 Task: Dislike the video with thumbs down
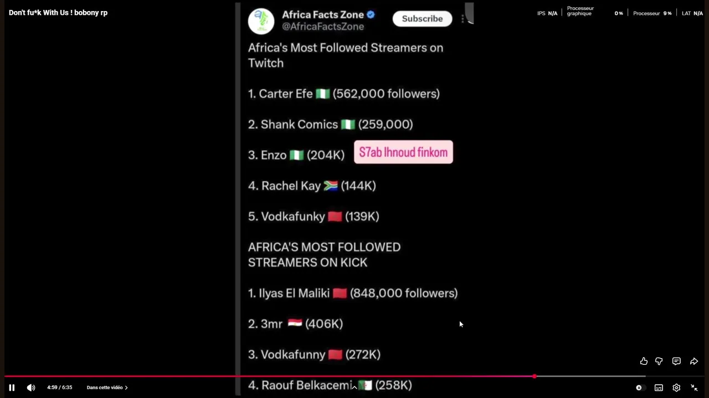tap(659, 361)
